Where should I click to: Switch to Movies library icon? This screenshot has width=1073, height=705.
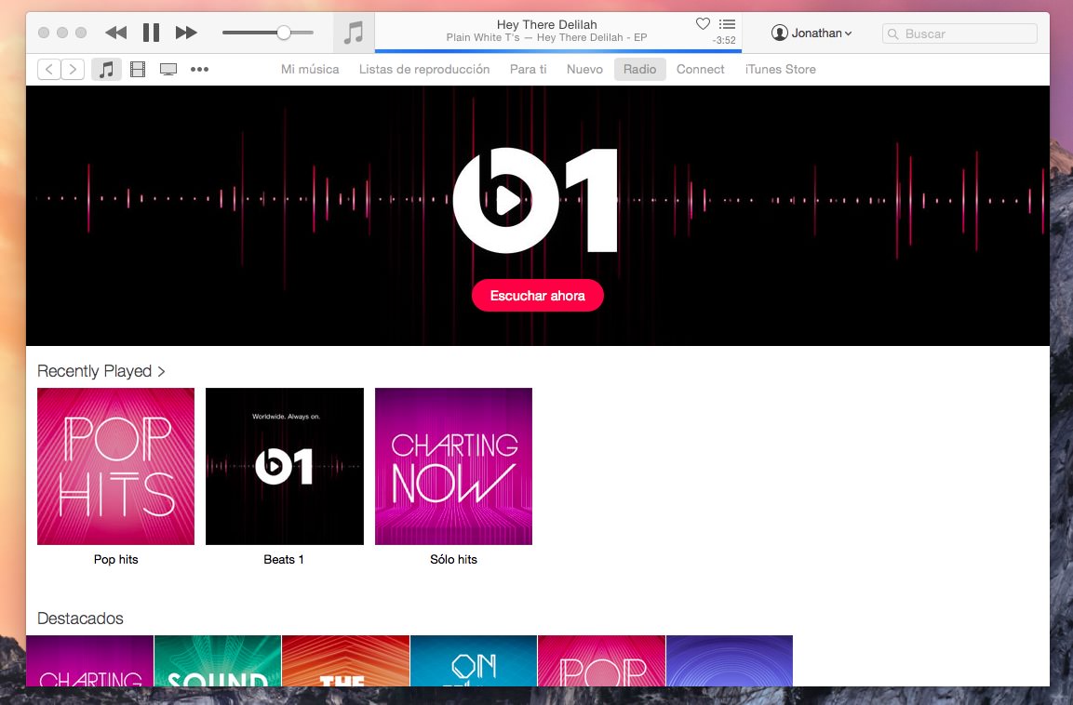[x=138, y=69]
